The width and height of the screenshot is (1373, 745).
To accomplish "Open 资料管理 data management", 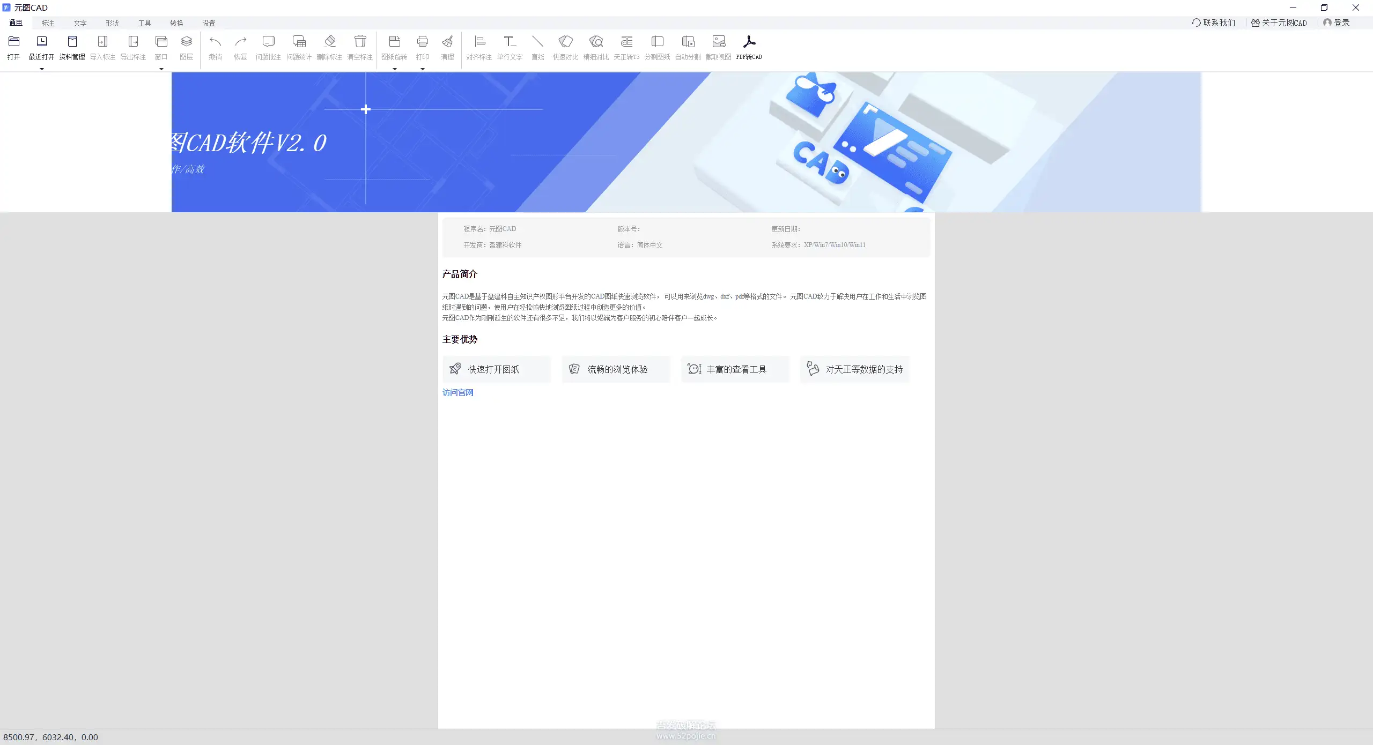I will click(72, 48).
